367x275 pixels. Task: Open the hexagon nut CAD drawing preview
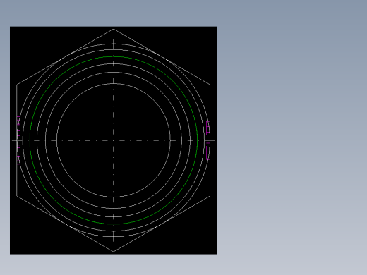[113, 140]
